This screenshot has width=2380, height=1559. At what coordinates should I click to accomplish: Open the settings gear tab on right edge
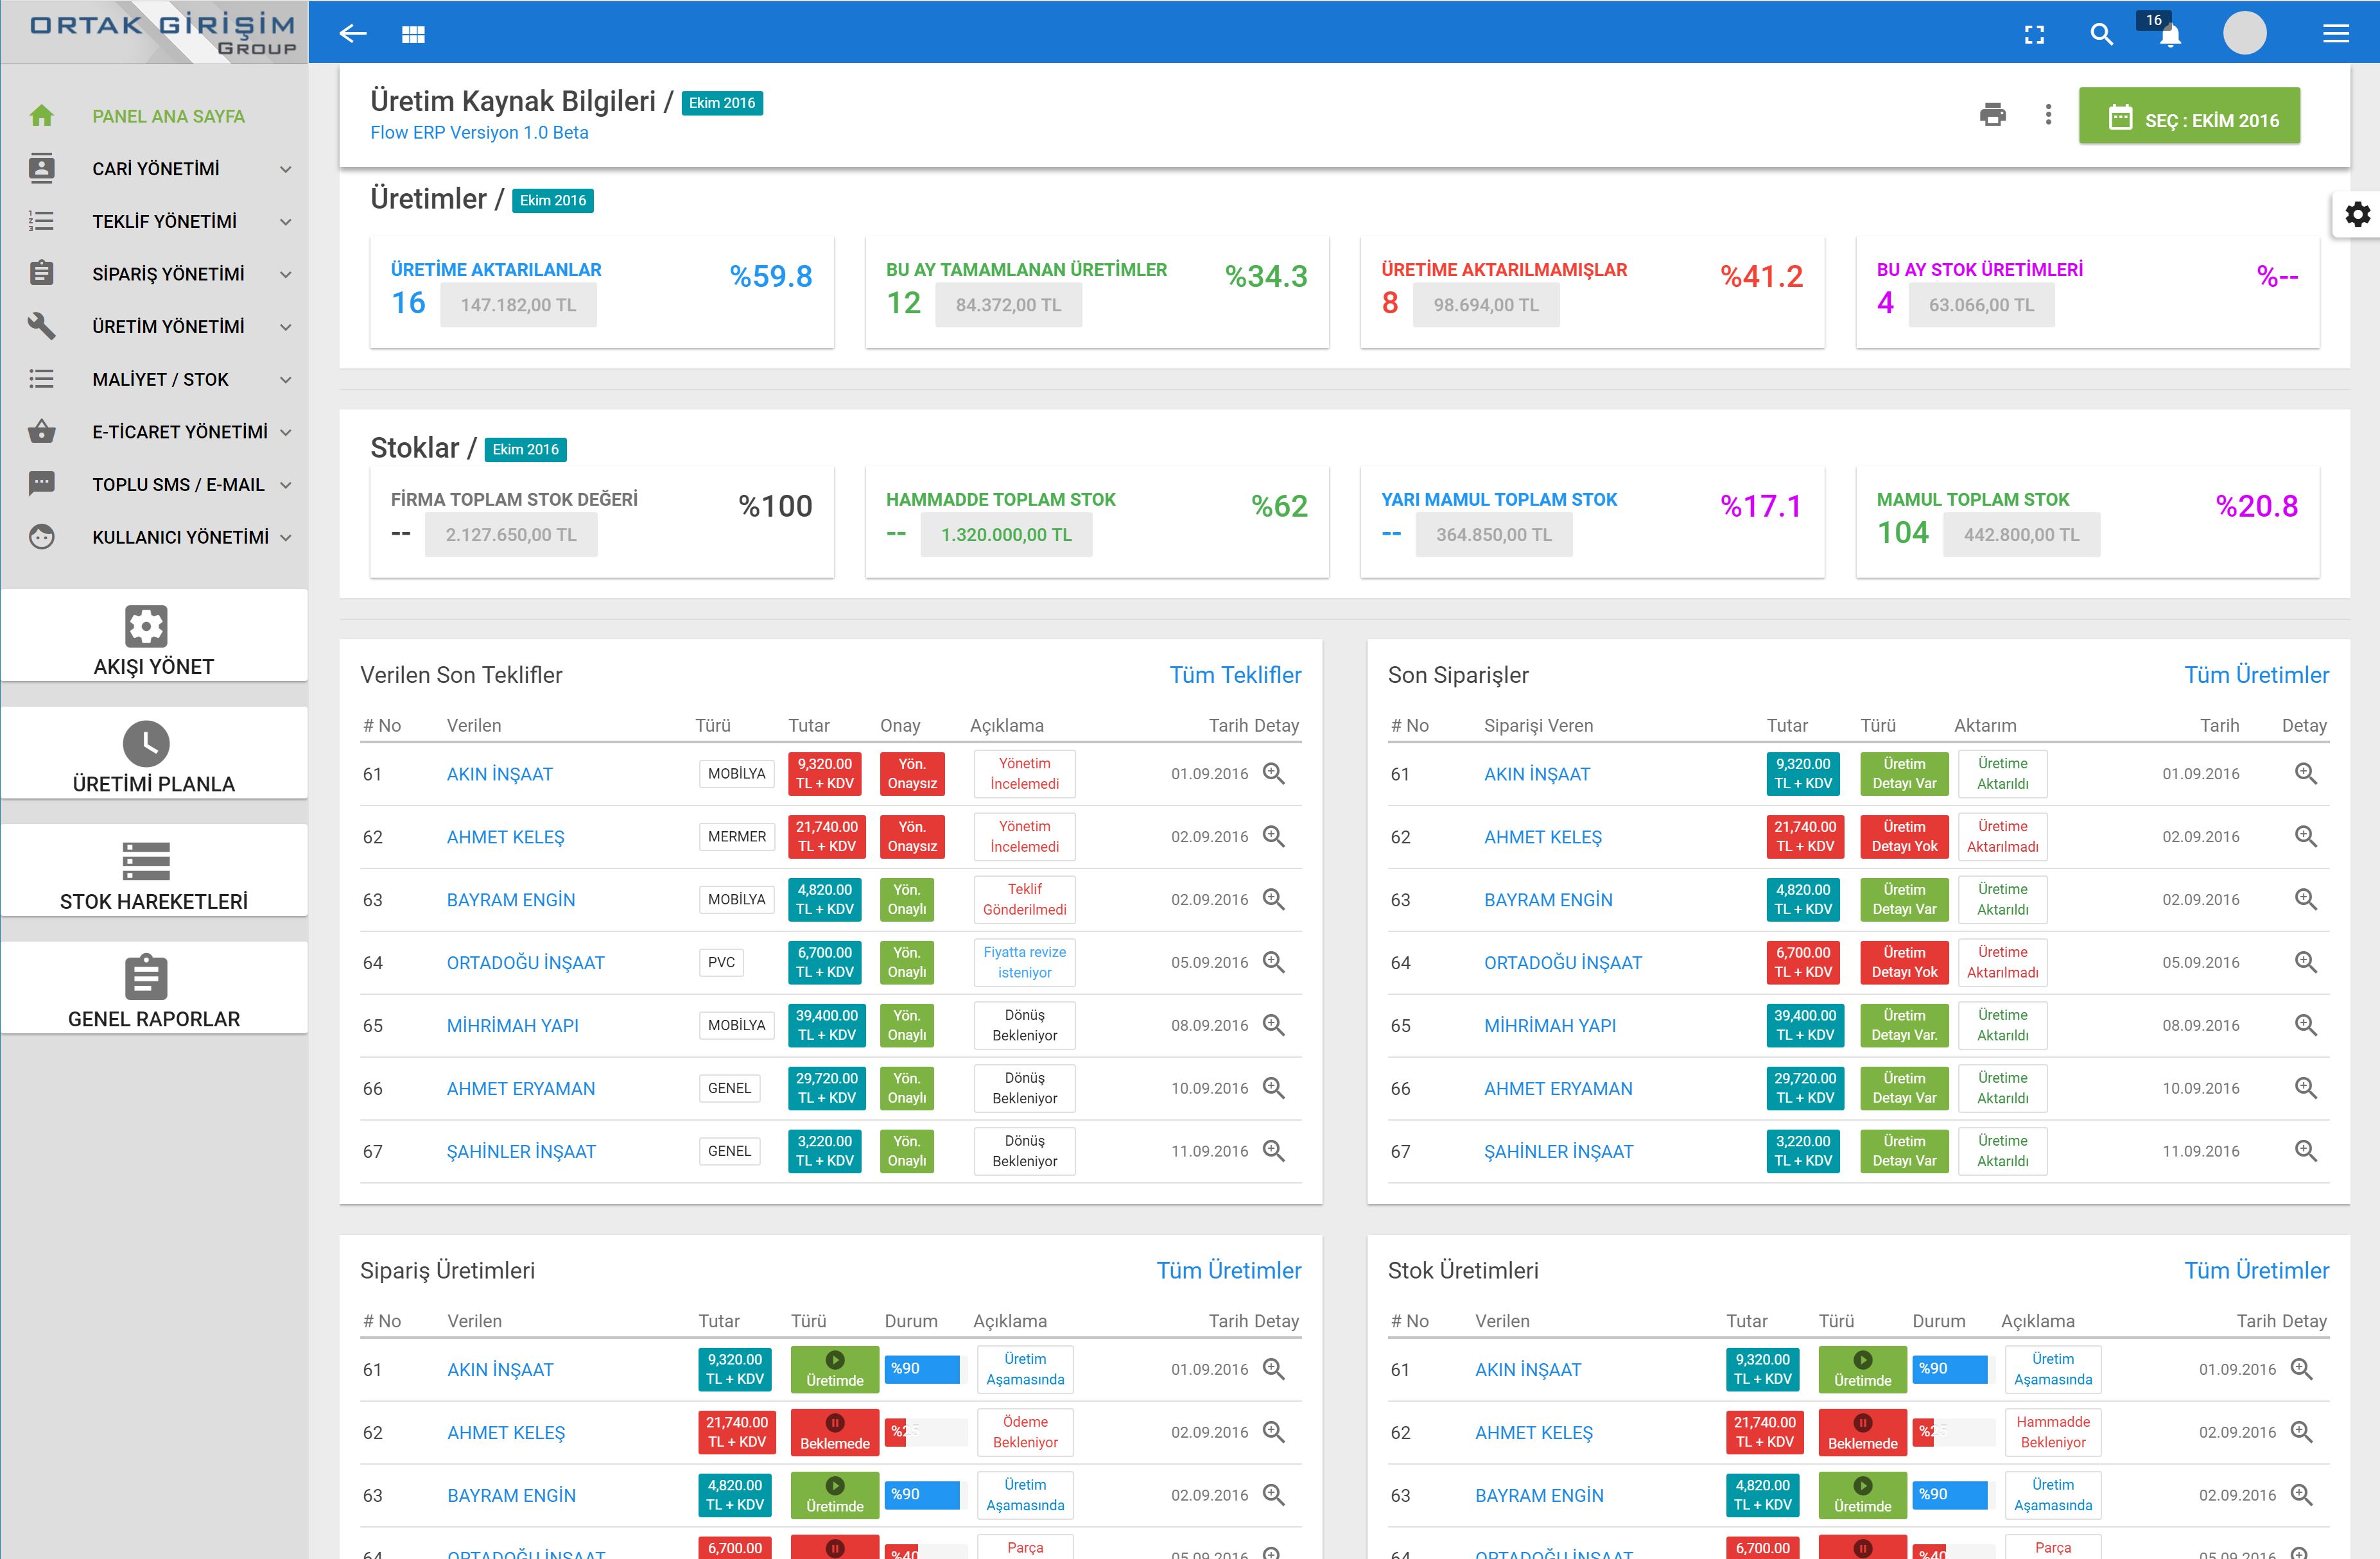pyautogui.click(x=2357, y=214)
